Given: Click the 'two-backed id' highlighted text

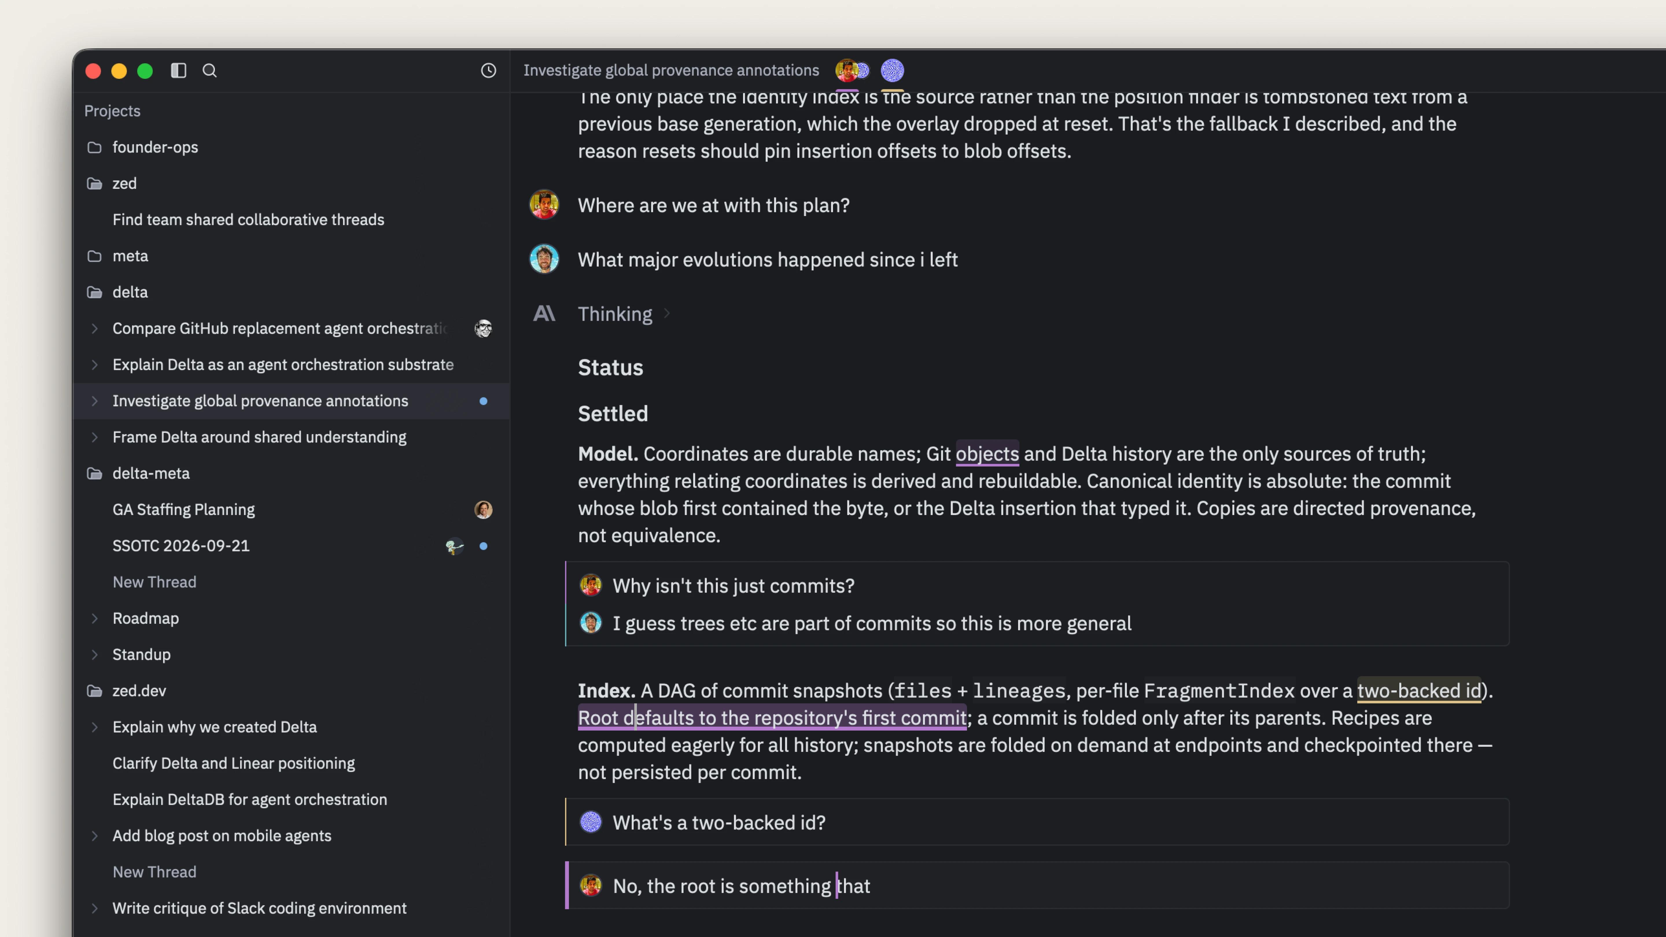Looking at the screenshot, I should click(x=1419, y=691).
